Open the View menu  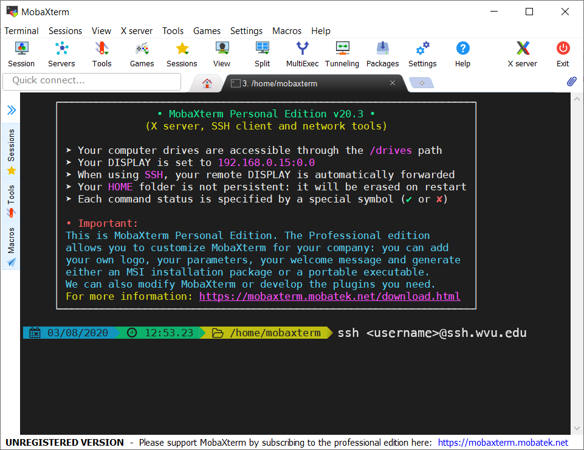pos(101,31)
